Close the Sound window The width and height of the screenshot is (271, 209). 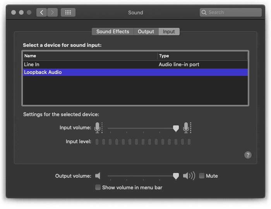click(x=14, y=12)
